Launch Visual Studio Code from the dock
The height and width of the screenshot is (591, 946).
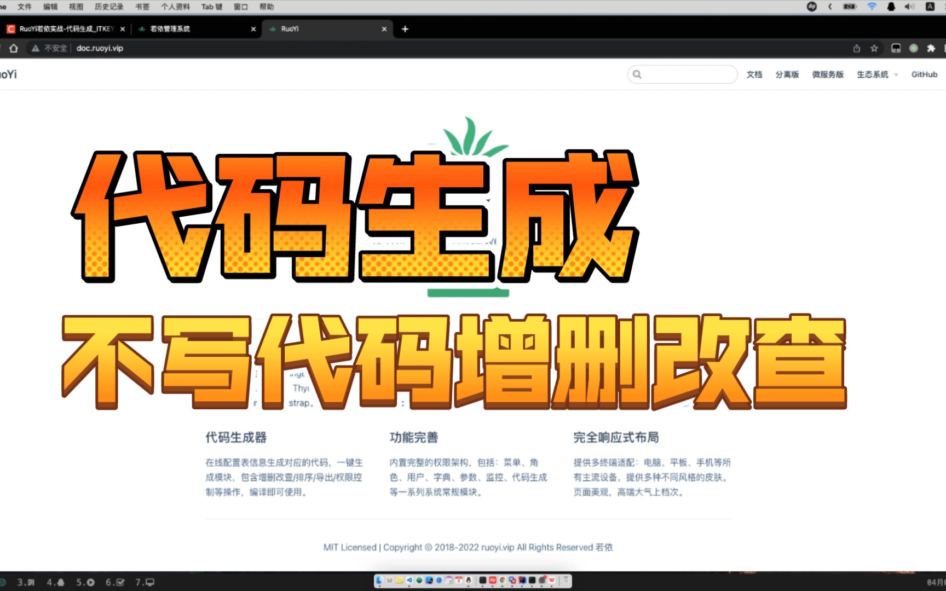pos(409,581)
